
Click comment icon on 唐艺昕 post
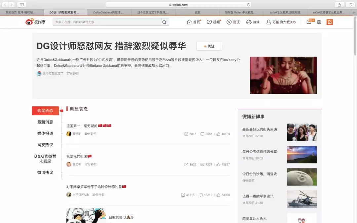tap(202, 165)
